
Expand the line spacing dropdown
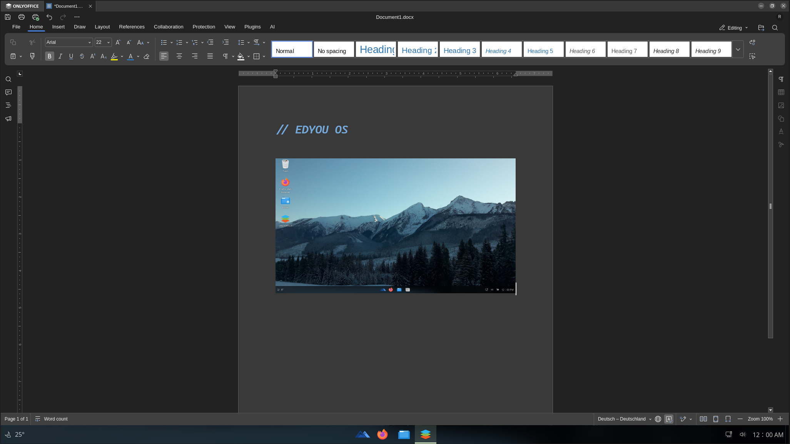coord(249,42)
